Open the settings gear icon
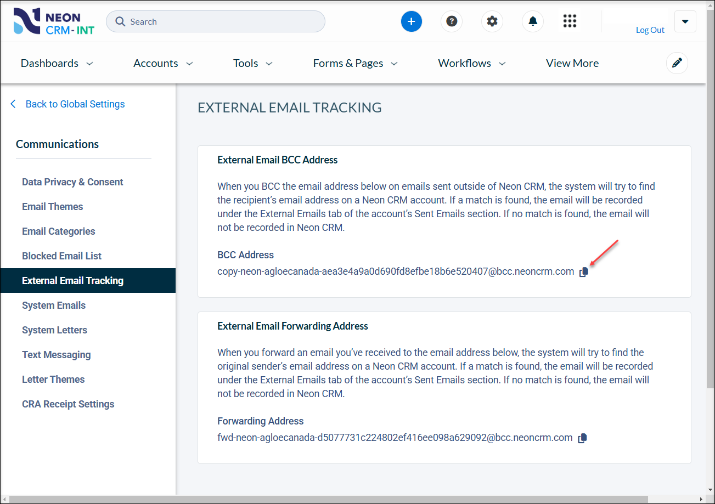The image size is (715, 504). pos(492,21)
